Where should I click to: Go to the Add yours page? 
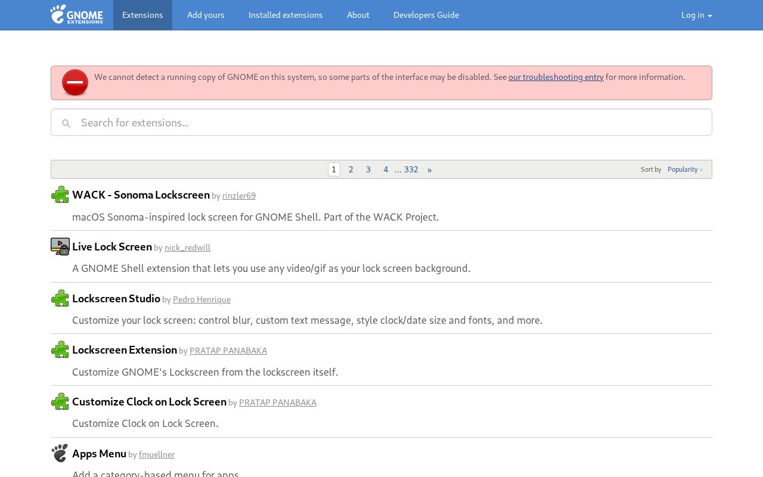206,15
